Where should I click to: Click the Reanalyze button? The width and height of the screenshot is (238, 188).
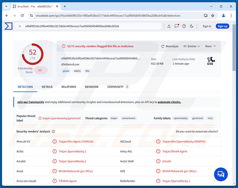(x=170, y=46)
